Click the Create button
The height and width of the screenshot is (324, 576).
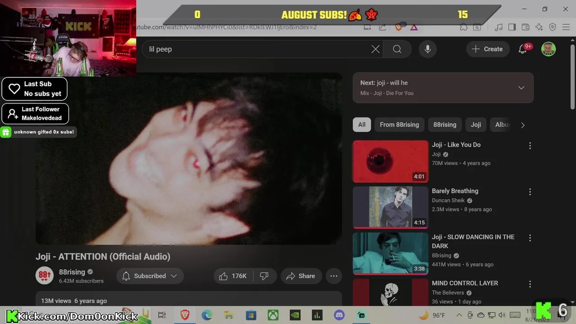coord(487,49)
